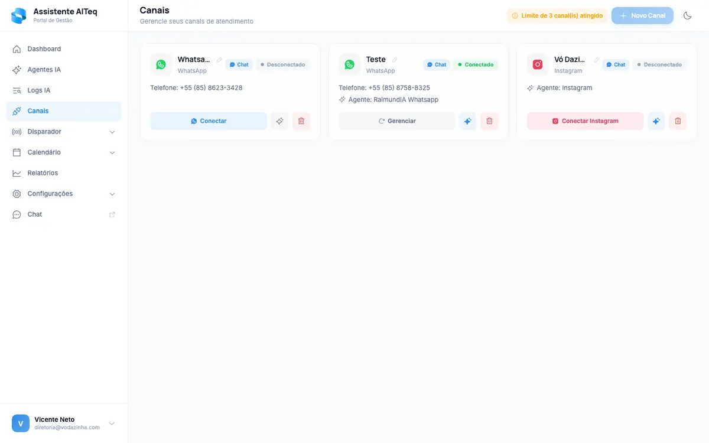
Task: Edit the Whatsa... channel name pencil icon
Action: tap(219, 60)
